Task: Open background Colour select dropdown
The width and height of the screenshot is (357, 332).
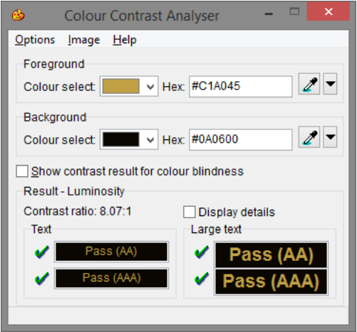Action: coord(129,139)
